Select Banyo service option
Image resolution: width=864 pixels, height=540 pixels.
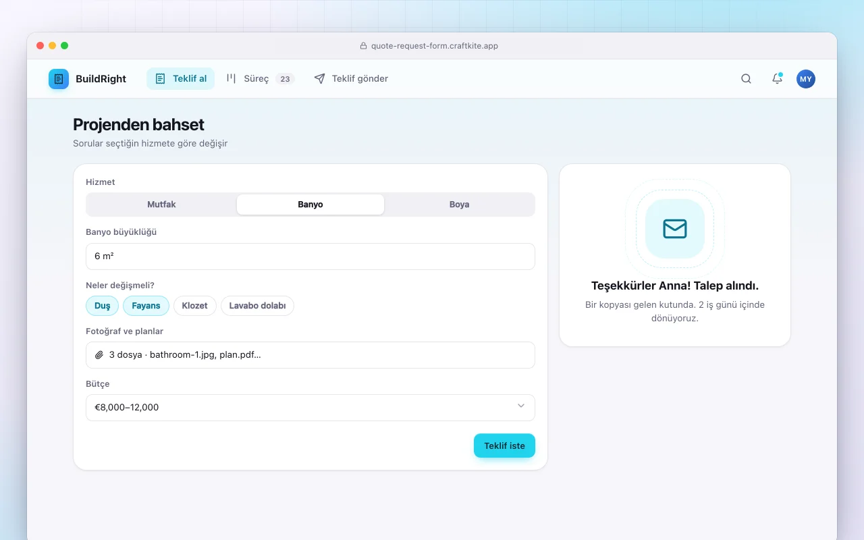tap(310, 205)
